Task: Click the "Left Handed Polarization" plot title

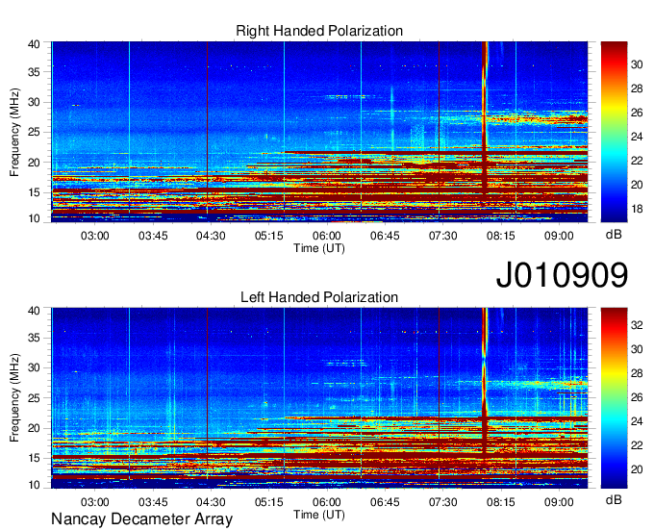Action: pos(319,297)
